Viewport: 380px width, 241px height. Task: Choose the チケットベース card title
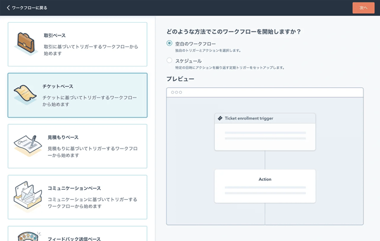tap(58, 87)
